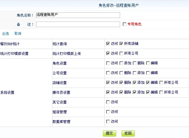Screen dimensions: 189x138
Task: Uncheck 编辑 in the 操作员设置 row
Action: pos(148,92)
